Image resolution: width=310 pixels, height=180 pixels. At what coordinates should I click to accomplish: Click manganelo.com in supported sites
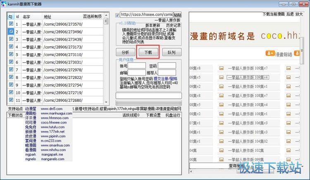click(x=53, y=159)
